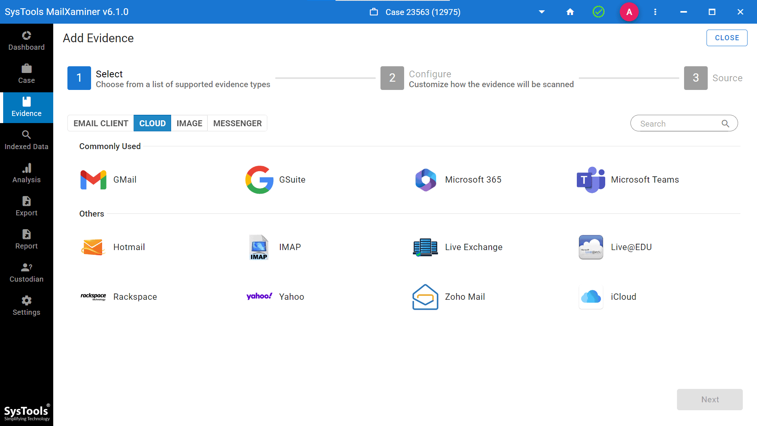Open Settings from the sidebar
The width and height of the screenshot is (757, 426).
[x=26, y=306]
